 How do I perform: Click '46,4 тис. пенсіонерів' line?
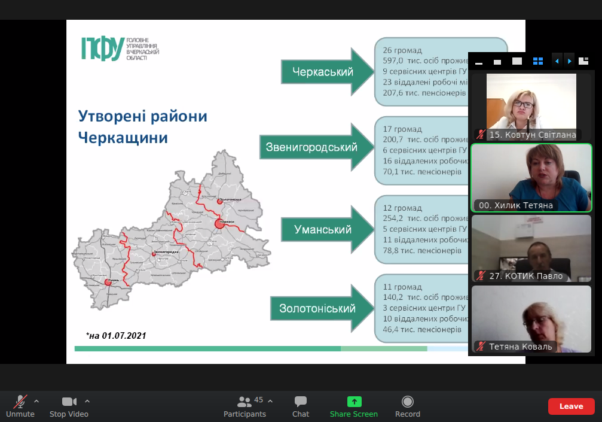tap(422, 330)
